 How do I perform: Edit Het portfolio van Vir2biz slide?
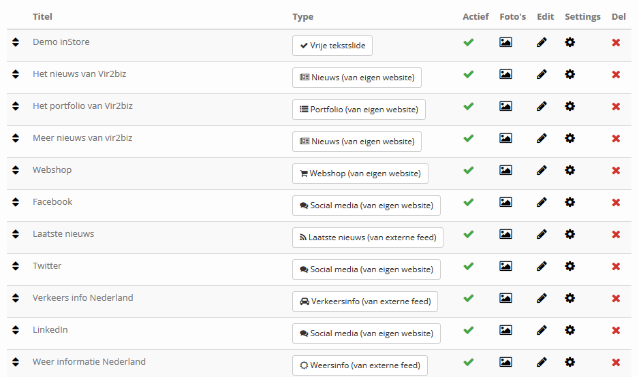click(x=542, y=106)
